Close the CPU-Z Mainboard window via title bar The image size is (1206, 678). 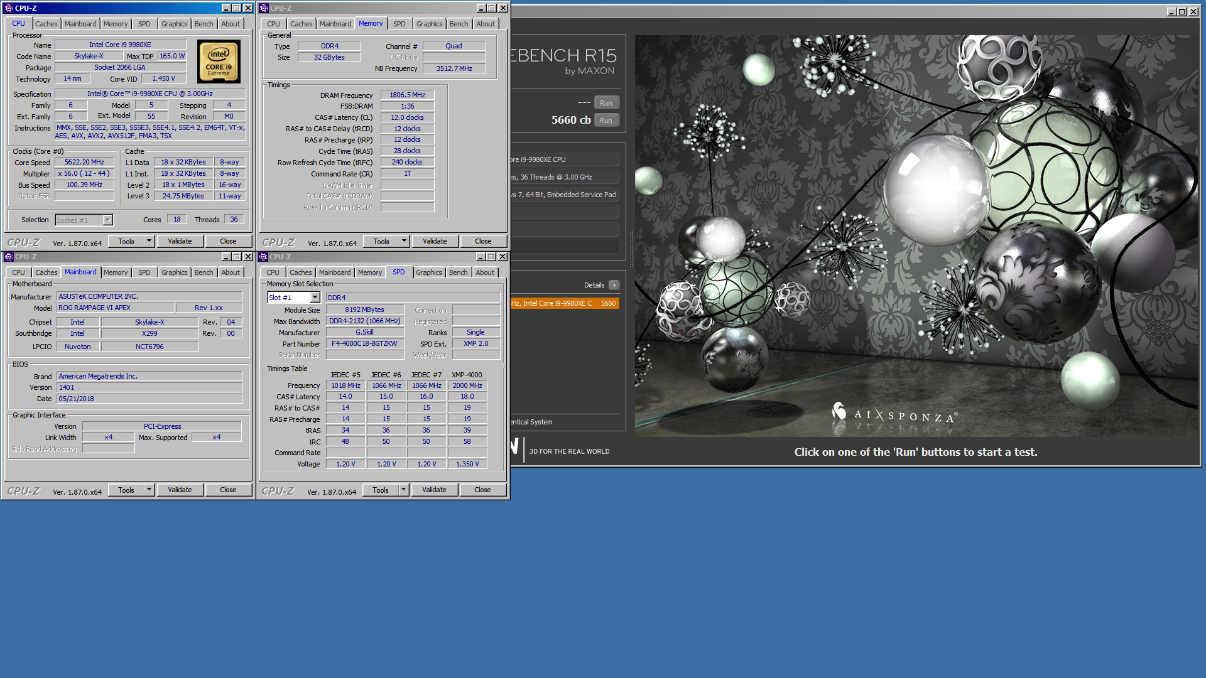(x=248, y=257)
